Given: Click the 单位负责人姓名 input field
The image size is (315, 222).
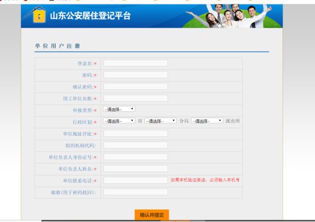Looking at the screenshot, I should 135,169.
